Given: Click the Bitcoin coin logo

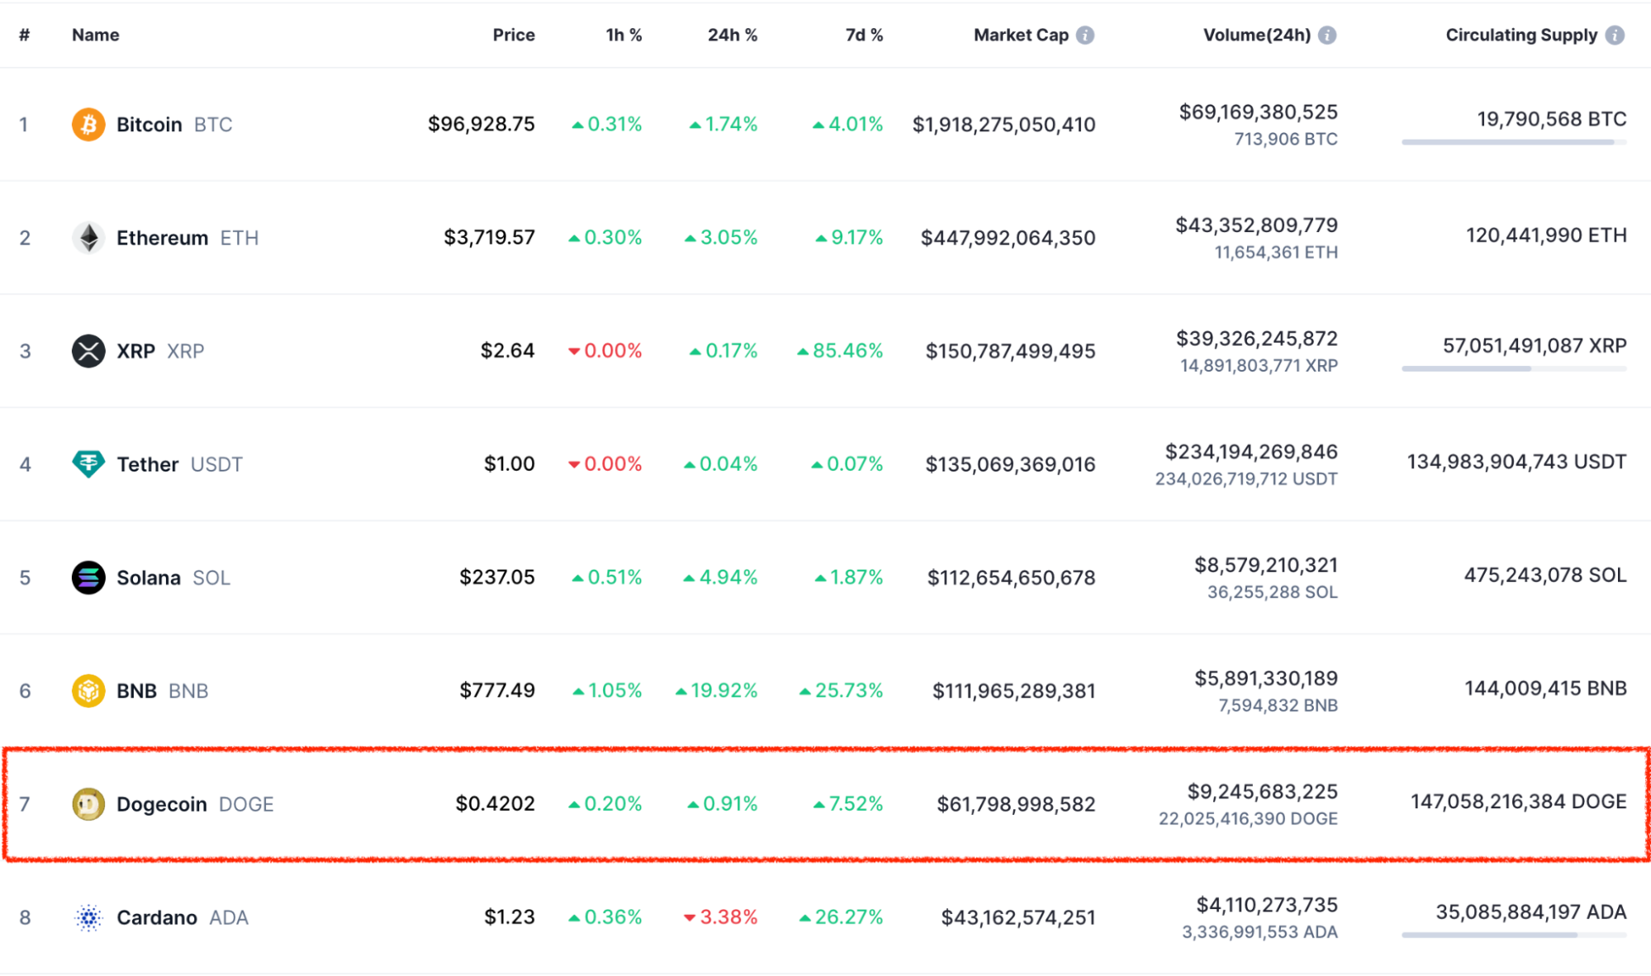Looking at the screenshot, I should pyautogui.click(x=88, y=125).
